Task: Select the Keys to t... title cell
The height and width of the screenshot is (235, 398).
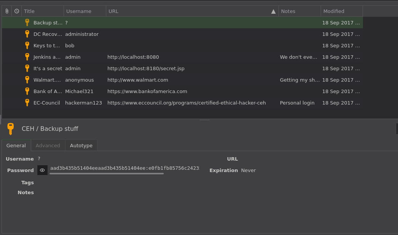Action: [x=47, y=45]
